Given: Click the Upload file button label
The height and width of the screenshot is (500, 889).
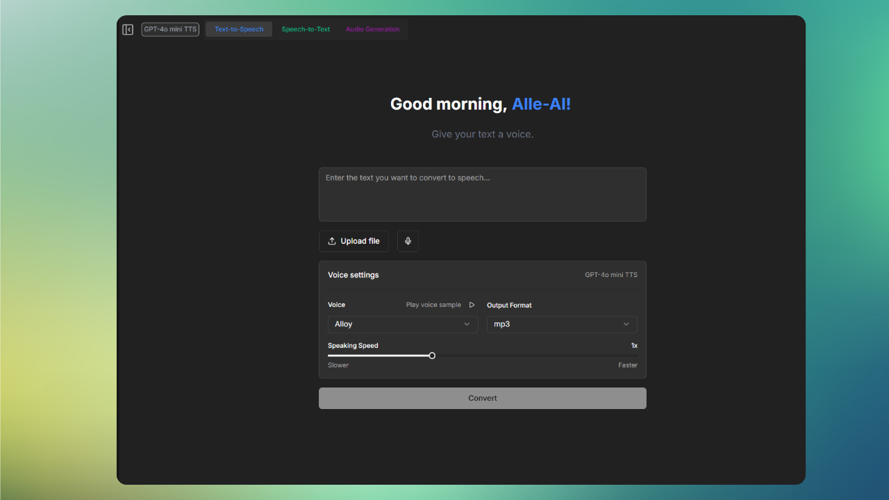Looking at the screenshot, I should (360, 241).
